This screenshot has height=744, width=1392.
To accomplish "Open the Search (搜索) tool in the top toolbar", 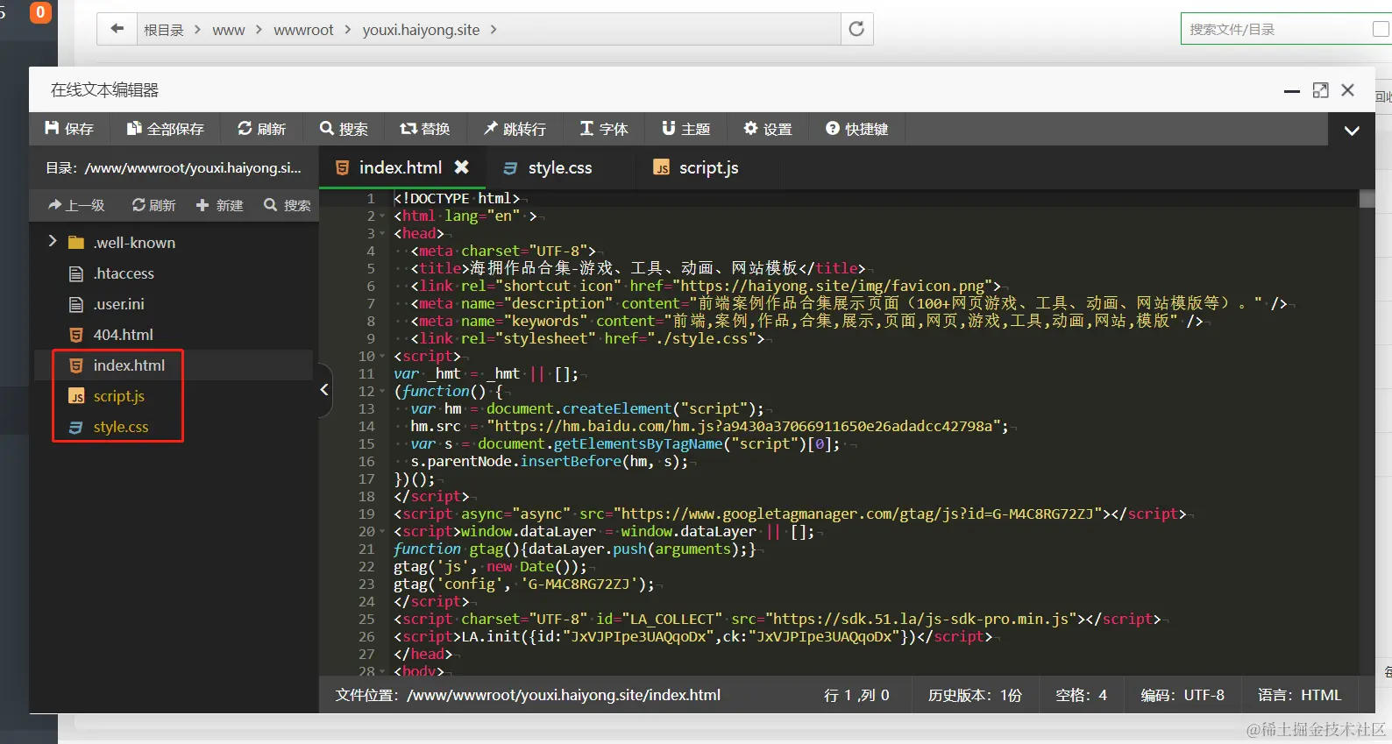I will [x=344, y=129].
